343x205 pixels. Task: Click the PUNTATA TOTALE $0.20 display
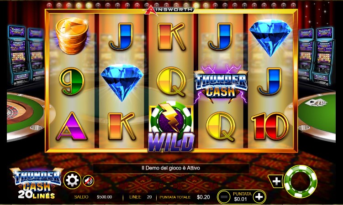click(185, 197)
